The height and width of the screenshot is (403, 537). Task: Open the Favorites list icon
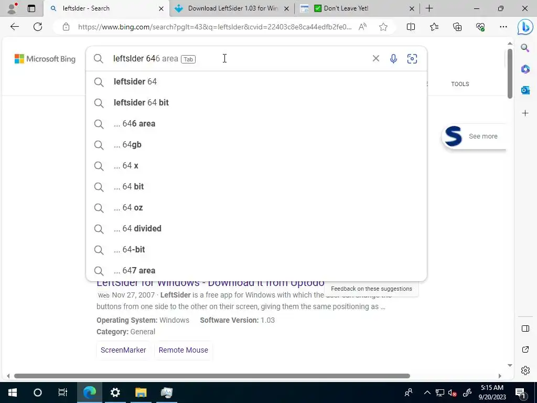click(434, 27)
